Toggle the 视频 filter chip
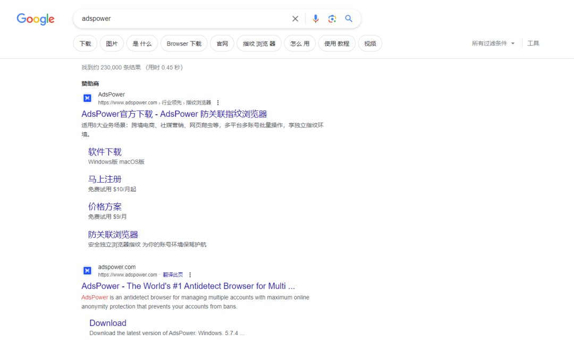Image resolution: width=574 pixels, height=343 pixels. pos(370,43)
